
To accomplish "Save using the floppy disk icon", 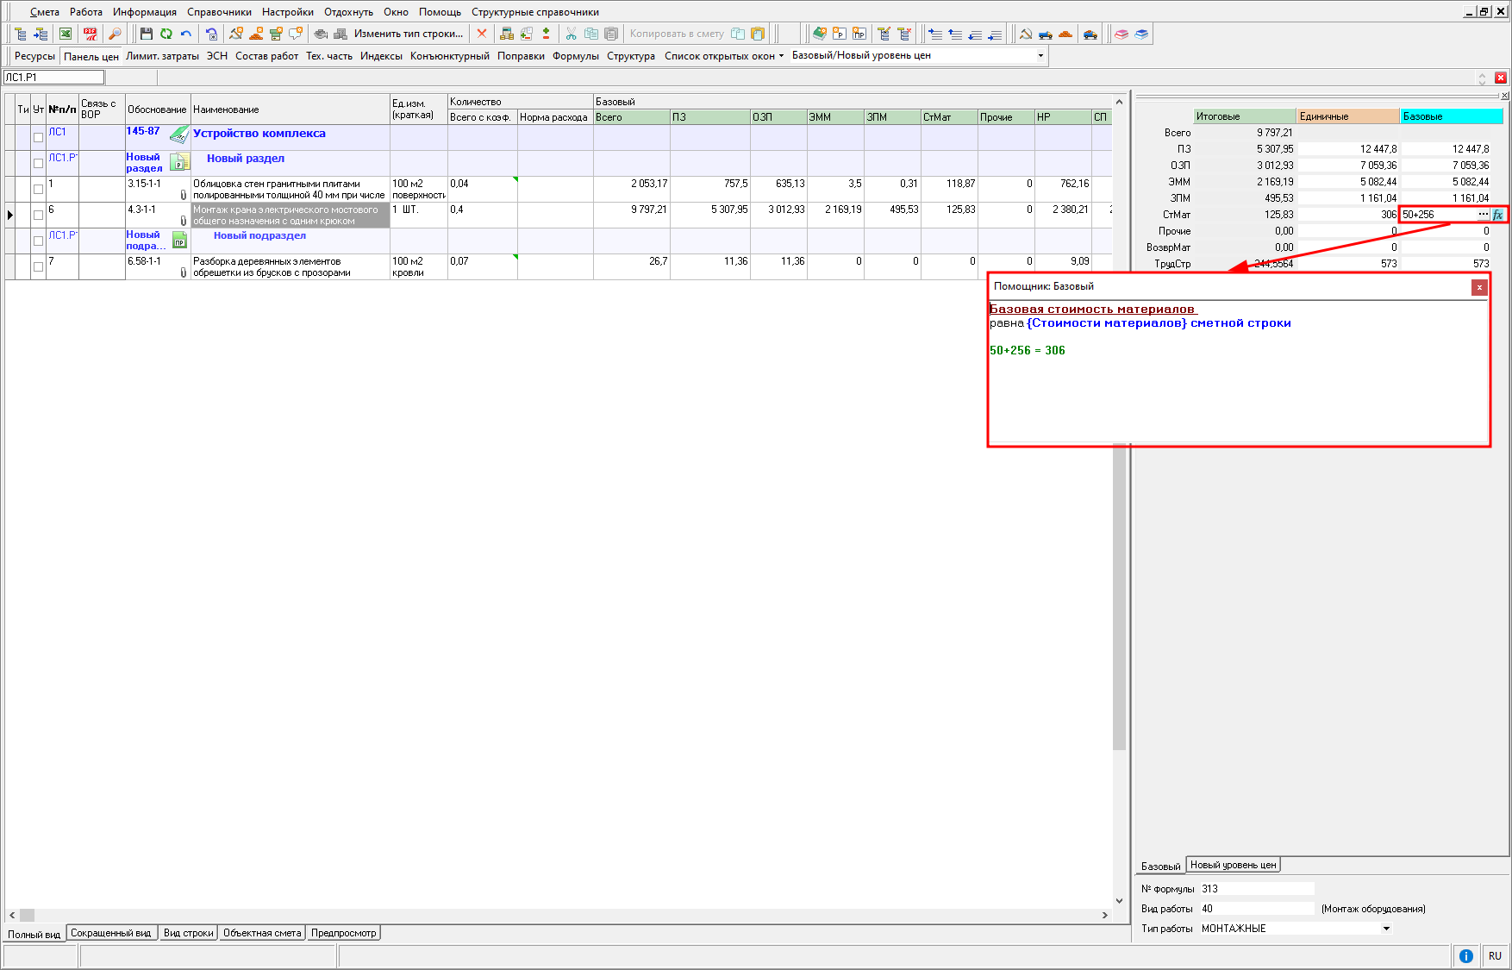I will click(x=146, y=34).
